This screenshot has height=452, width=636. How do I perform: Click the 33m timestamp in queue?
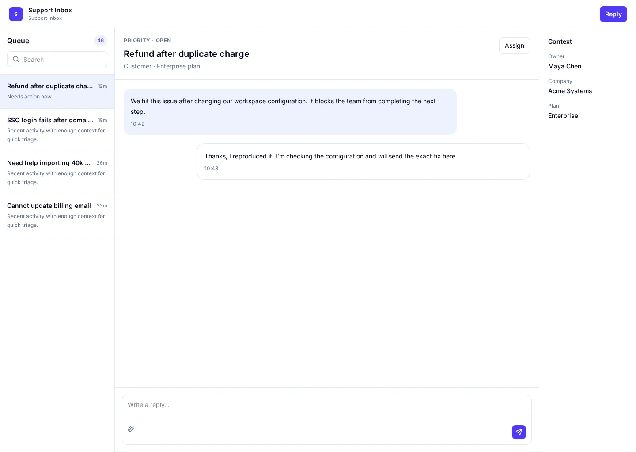(x=102, y=206)
